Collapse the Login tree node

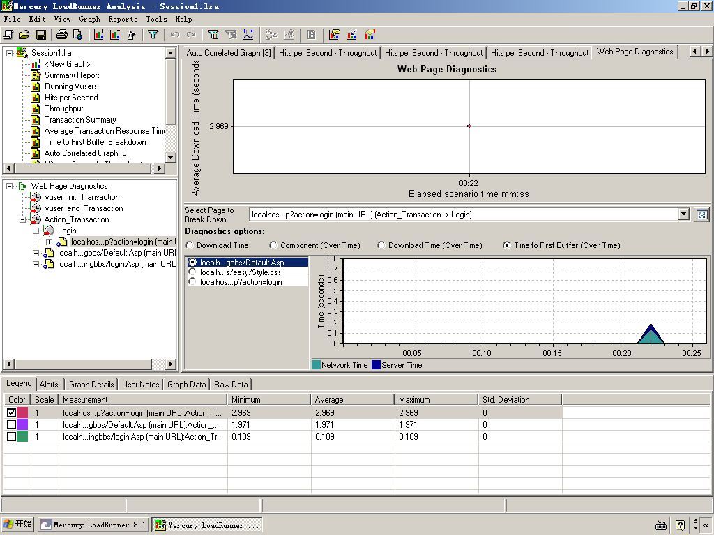[x=36, y=231]
